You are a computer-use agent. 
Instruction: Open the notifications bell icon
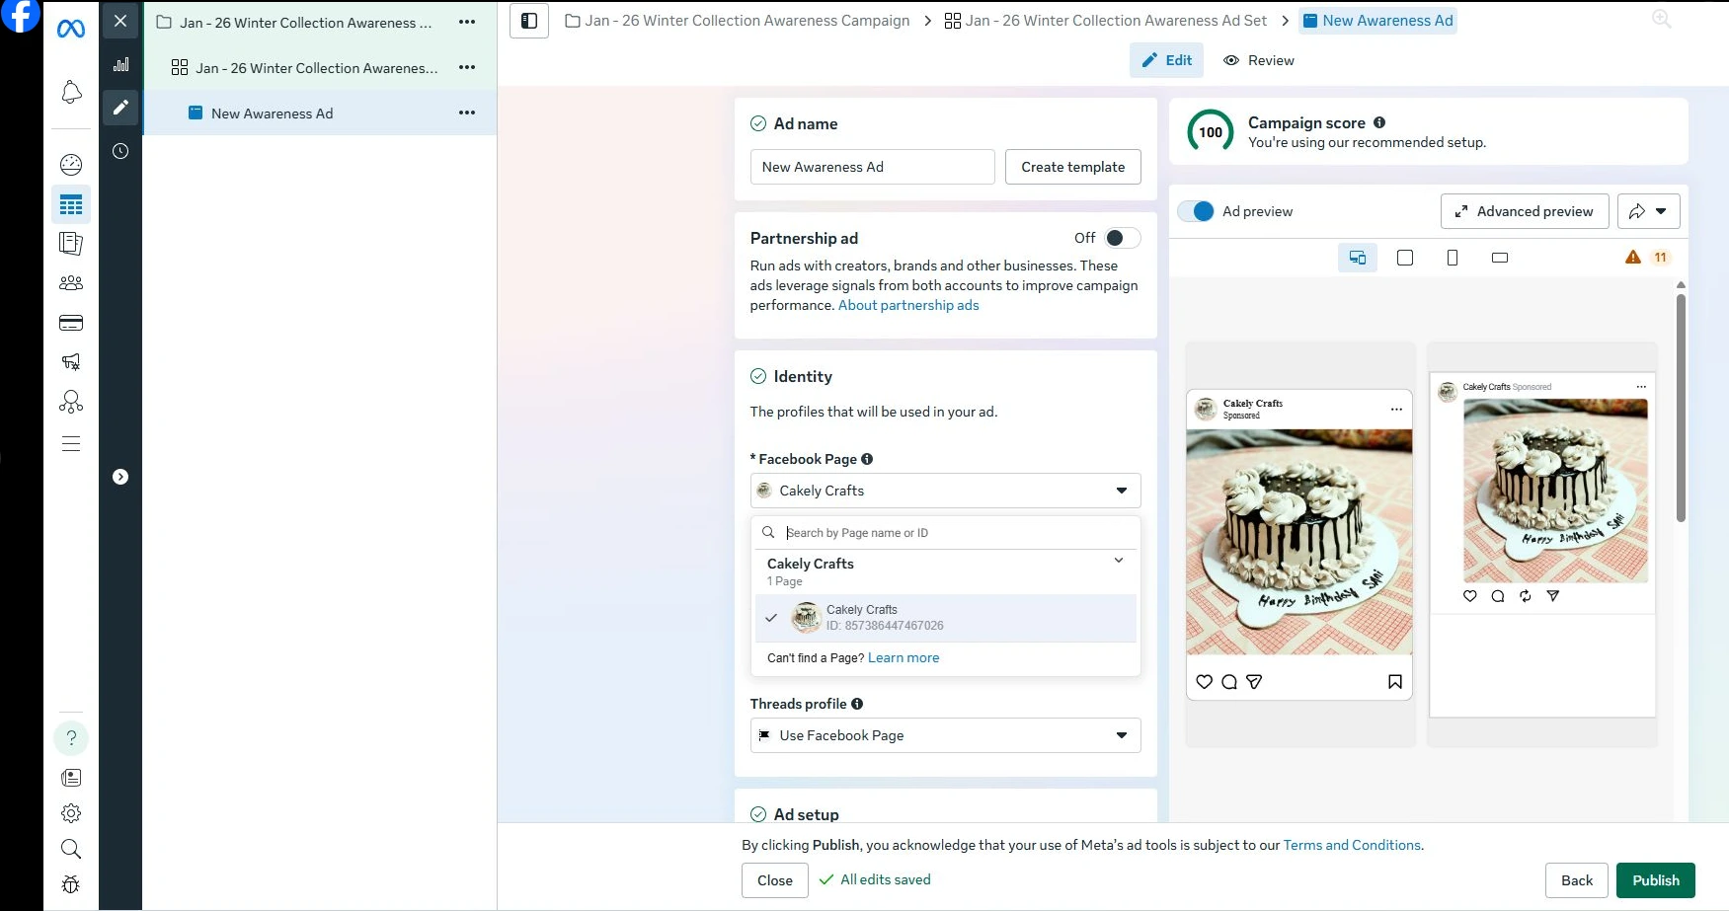click(x=71, y=93)
